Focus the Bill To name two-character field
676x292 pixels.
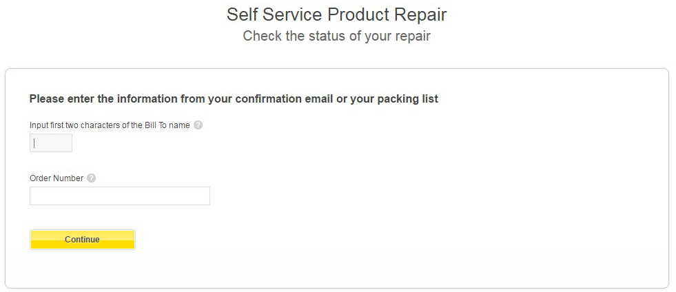pyautogui.click(x=51, y=143)
